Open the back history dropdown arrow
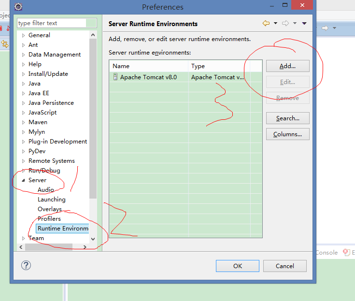The image size is (355, 301). click(x=275, y=23)
